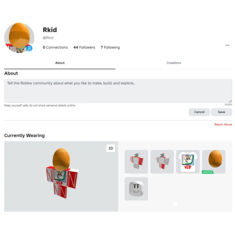This screenshot has height=235, width=235.
Task: Save the About description
Action: coord(221,112)
